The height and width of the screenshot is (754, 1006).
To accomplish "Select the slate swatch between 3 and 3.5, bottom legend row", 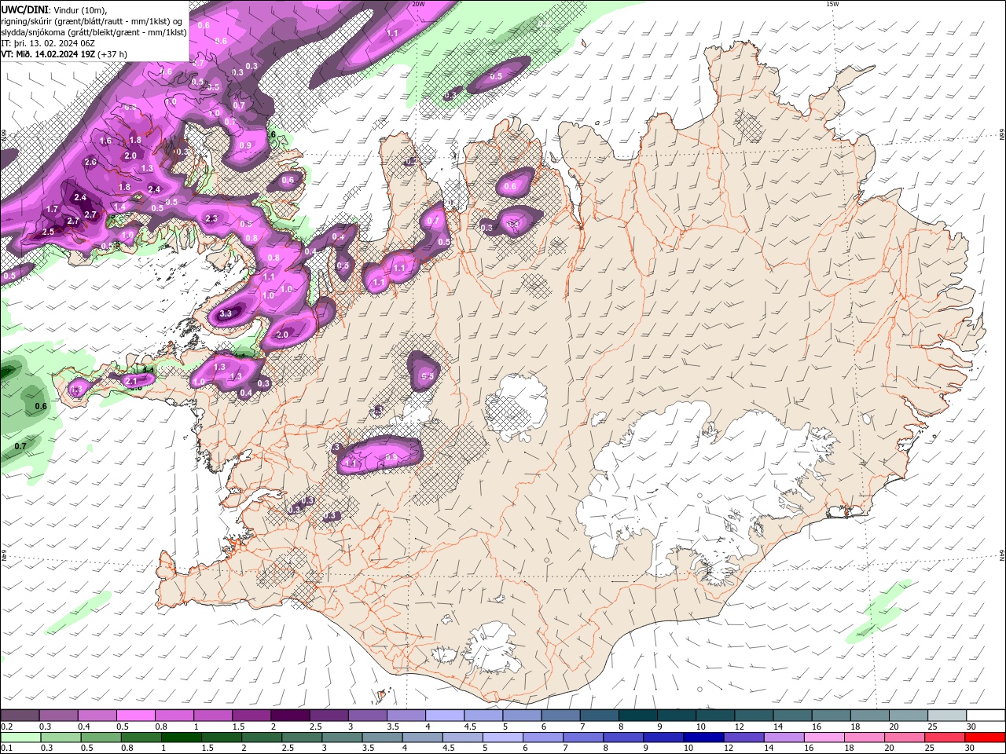I will pos(343,738).
